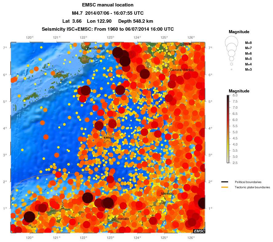Click the 'M=7' legend label

(x=248, y=48)
